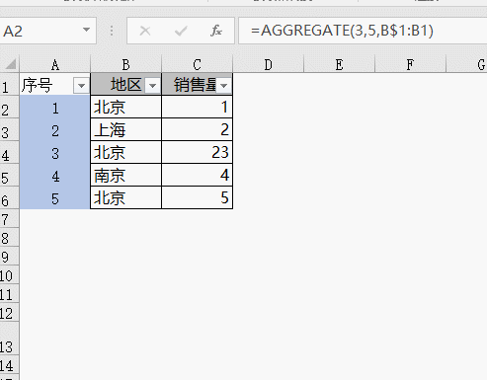Image resolution: width=487 pixels, height=380 pixels.
Task: Select row 6 header
Action: [x=9, y=198]
